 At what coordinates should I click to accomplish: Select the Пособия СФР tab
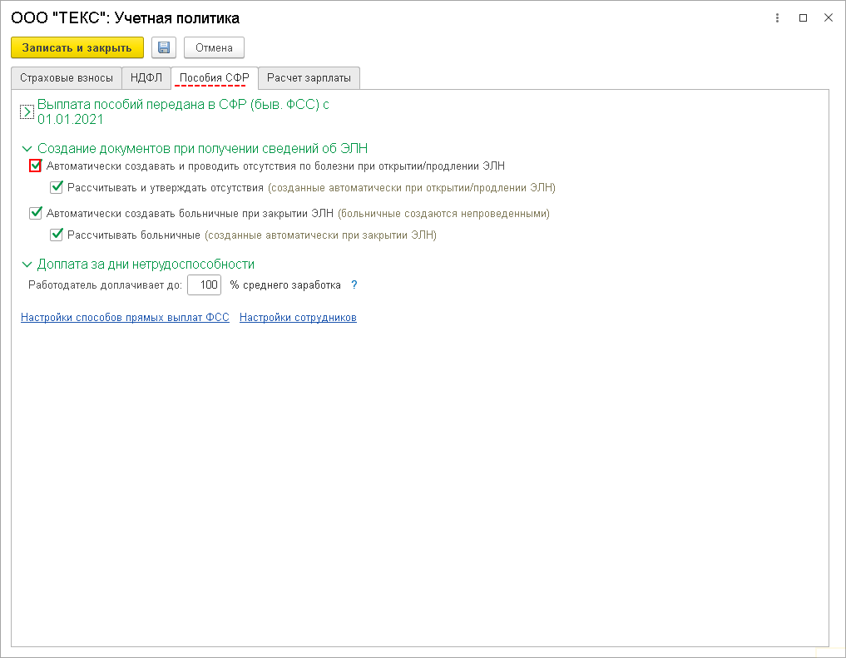click(215, 78)
